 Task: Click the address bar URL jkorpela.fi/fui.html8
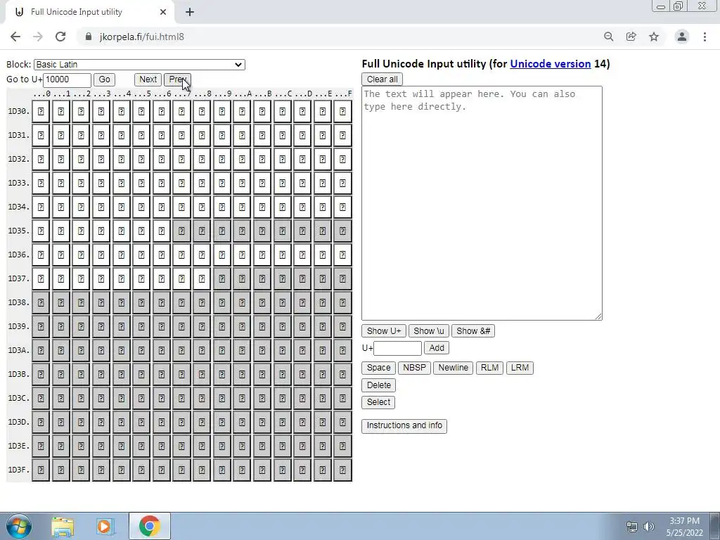point(142,37)
